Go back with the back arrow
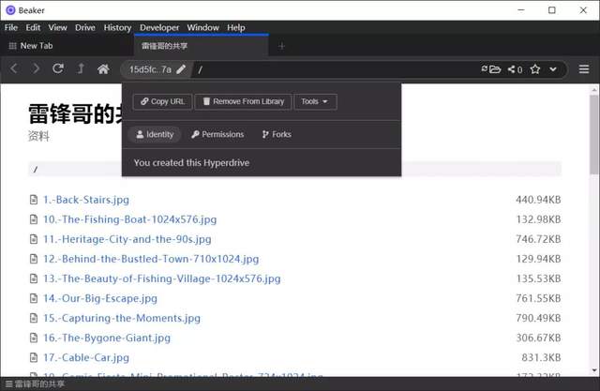600x391 pixels. point(14,68)
